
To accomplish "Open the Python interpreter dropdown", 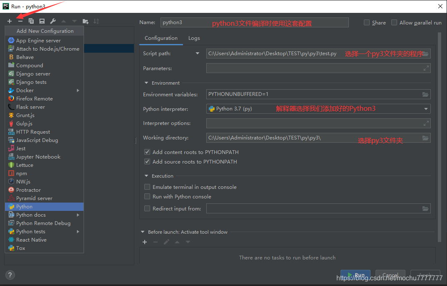I will point(426,109).
